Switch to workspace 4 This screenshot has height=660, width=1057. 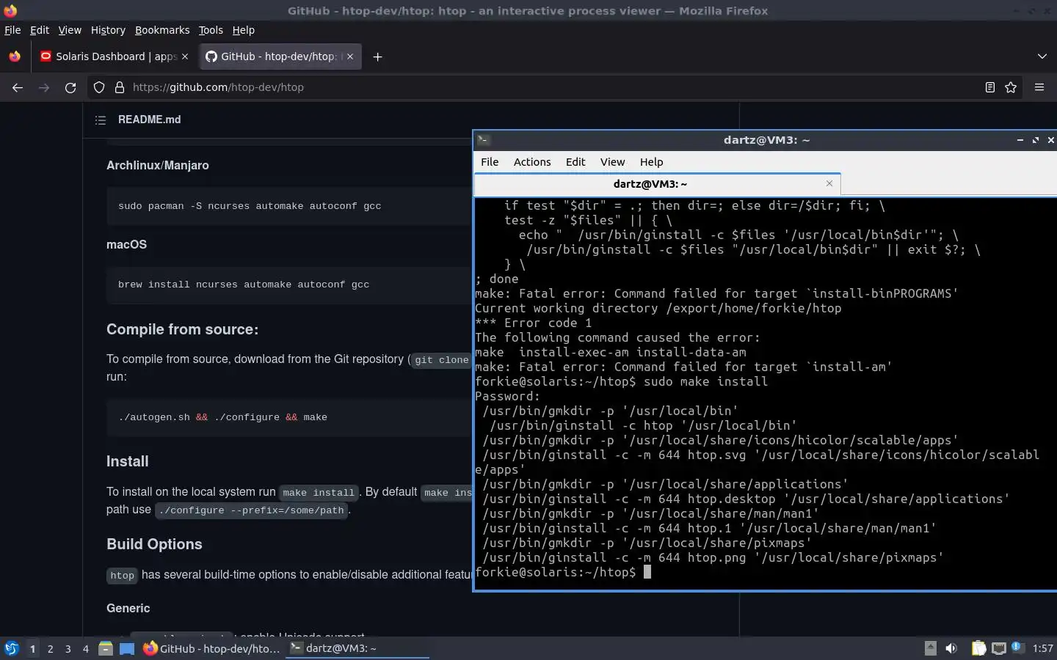pos(86,648)
